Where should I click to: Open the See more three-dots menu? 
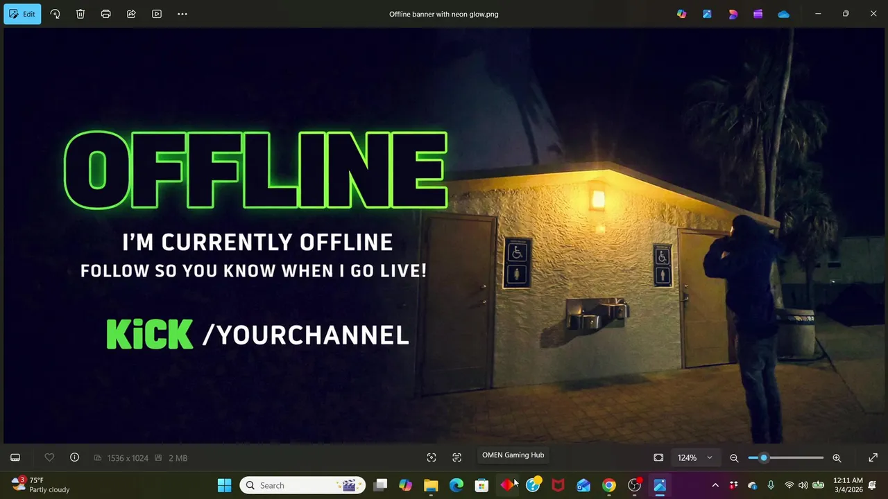click(182, 14)
